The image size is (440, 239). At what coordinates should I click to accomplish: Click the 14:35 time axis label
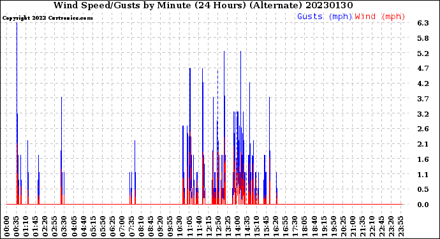[247, 226]
